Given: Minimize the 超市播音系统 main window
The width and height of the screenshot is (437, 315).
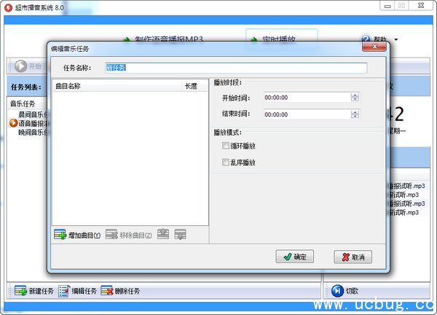Looking at the screenshot, I should click(x=387, y=6).
